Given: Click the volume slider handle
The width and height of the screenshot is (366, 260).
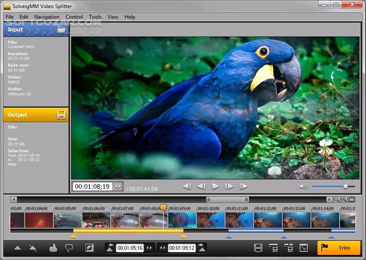Looking at the screenshot, I should [x=346, y=186].
